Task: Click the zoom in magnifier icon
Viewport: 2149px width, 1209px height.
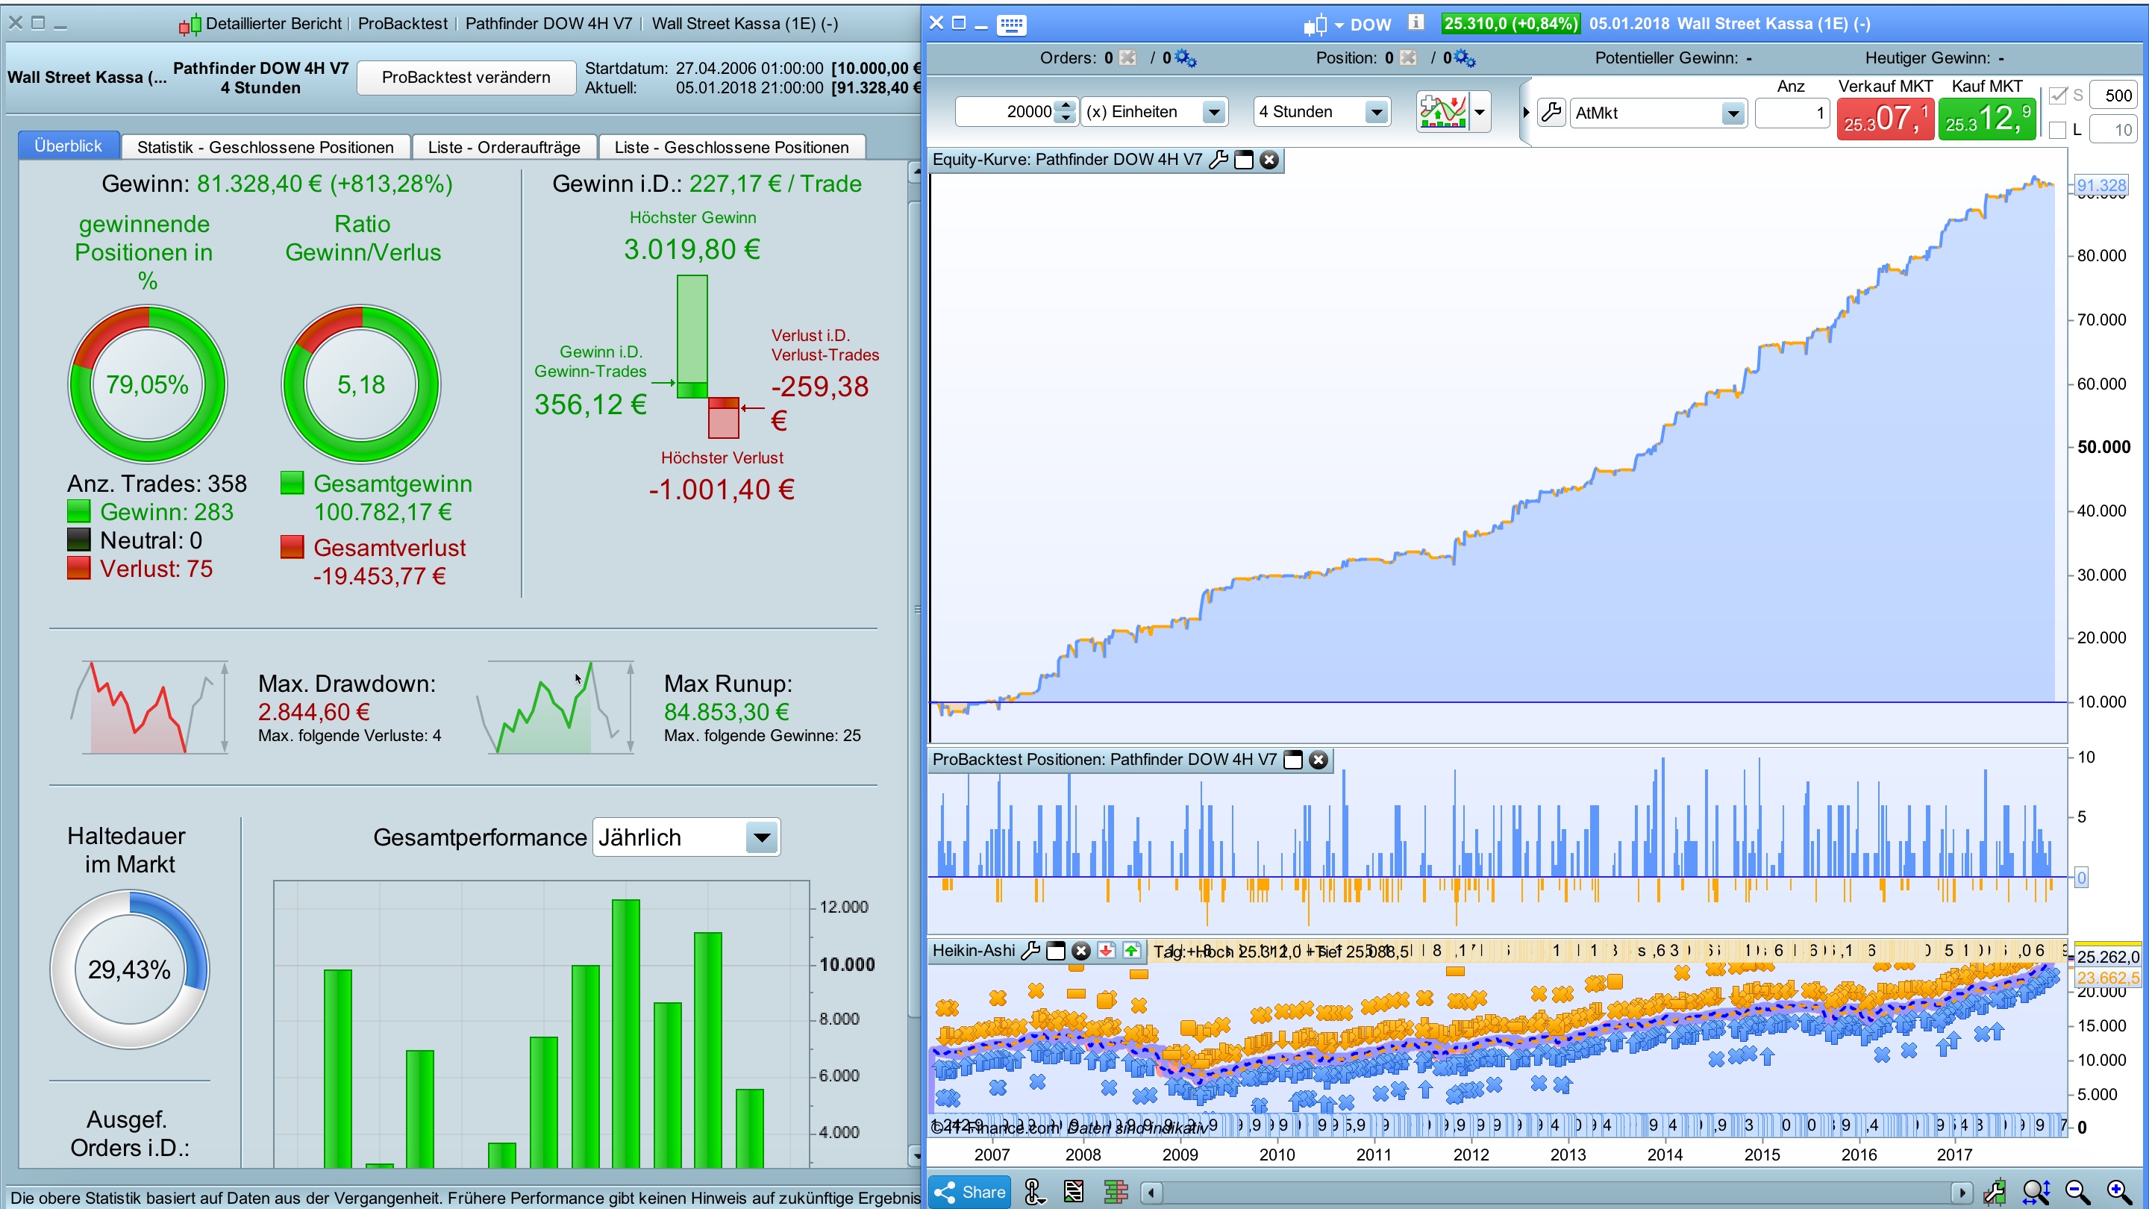Action: (2118, 1193)
